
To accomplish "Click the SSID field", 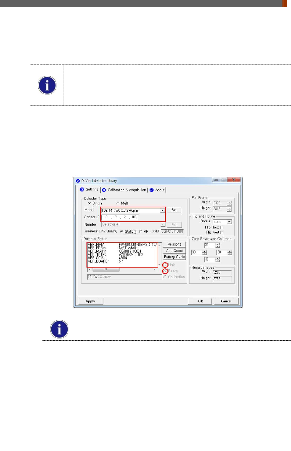I will (172, 231).
